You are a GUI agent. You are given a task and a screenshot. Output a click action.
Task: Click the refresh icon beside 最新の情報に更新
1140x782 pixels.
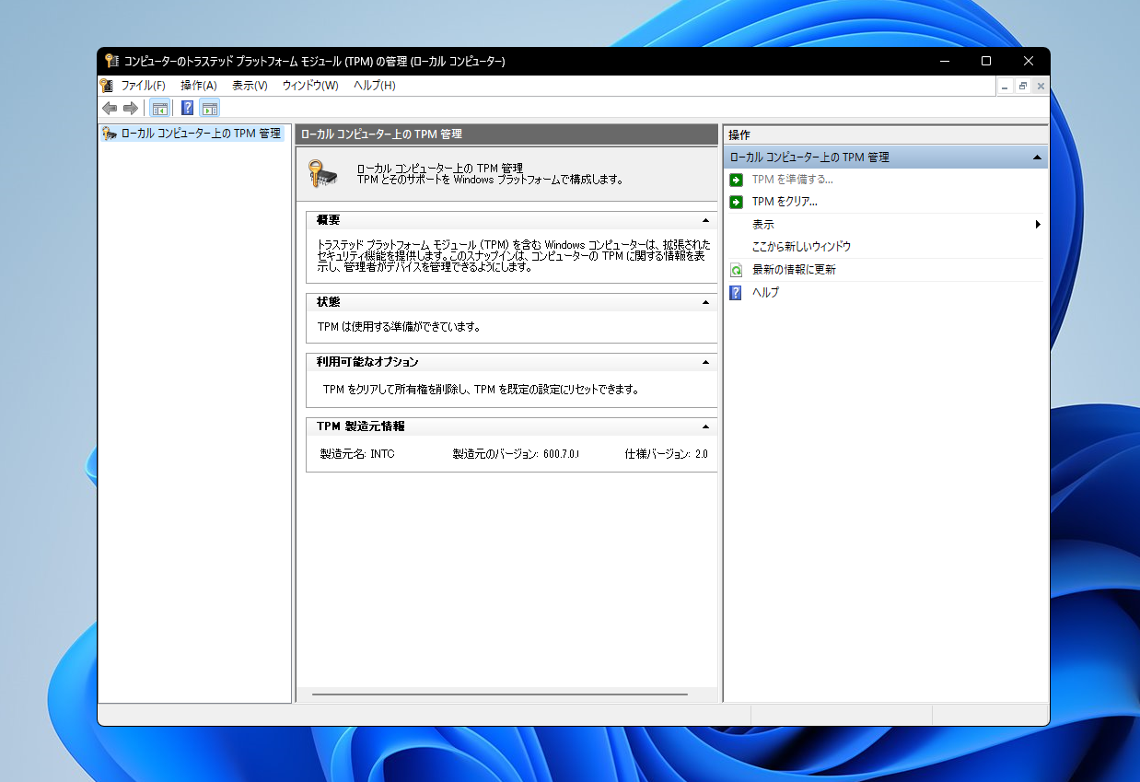[x=736, y=270]
